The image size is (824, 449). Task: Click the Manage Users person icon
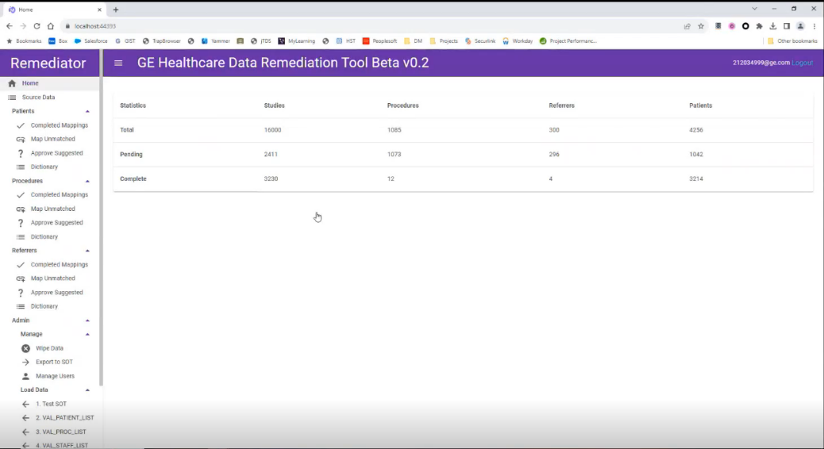pyautogui.click(x=25, y=377)
